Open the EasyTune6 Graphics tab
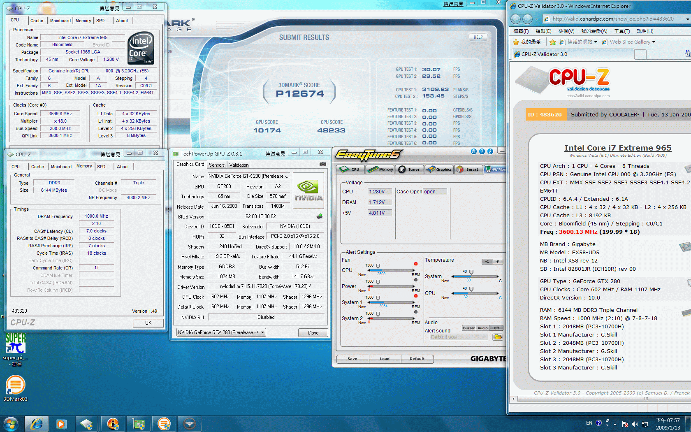This screenshot has width=691, height=432. (439, 169)
